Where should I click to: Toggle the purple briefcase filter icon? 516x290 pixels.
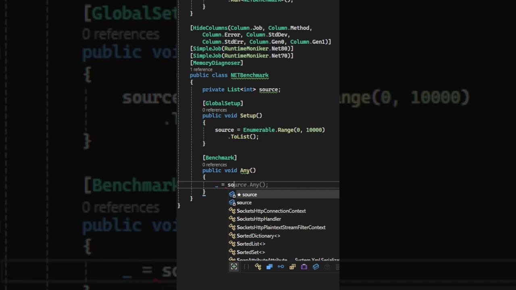pos(304,267)
